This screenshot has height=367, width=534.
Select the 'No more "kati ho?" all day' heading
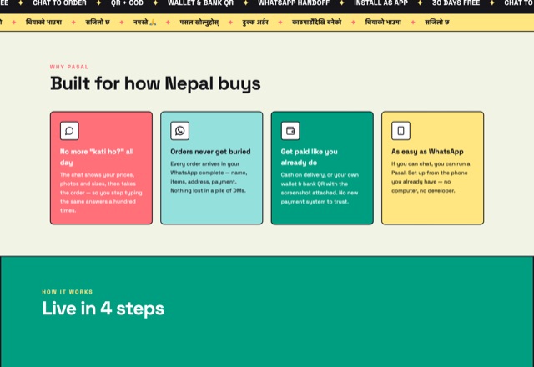click(x=97, y=157)
